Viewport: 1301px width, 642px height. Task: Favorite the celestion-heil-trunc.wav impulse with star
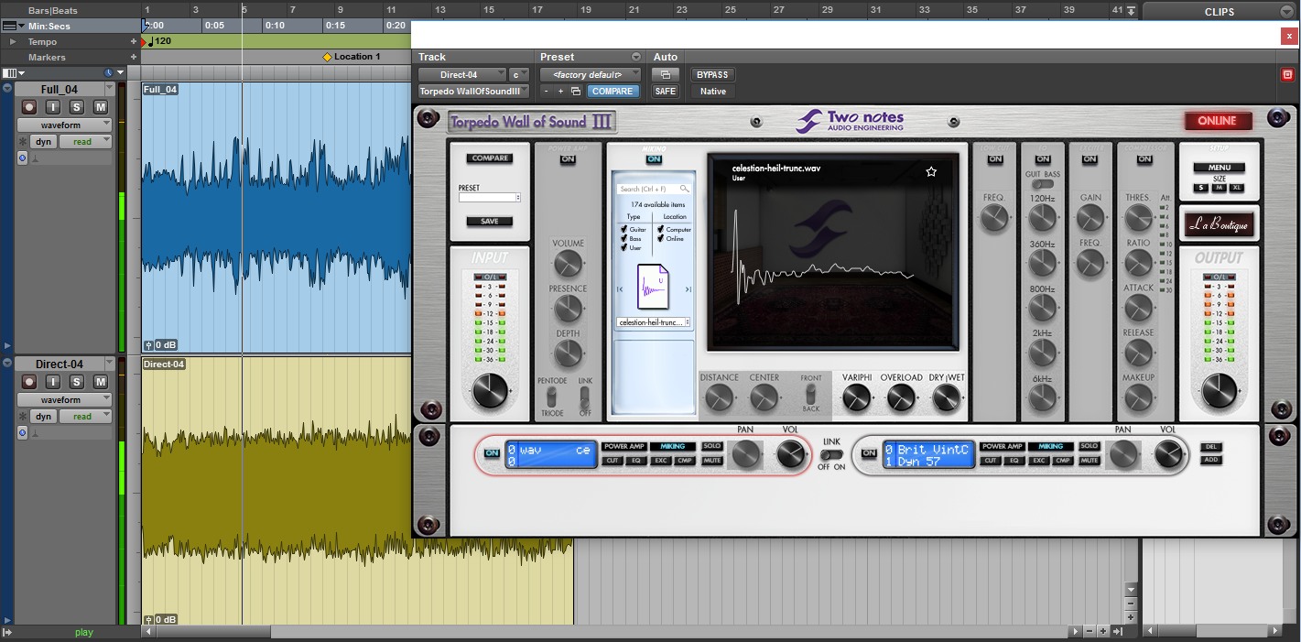click(x=931, y=171)
